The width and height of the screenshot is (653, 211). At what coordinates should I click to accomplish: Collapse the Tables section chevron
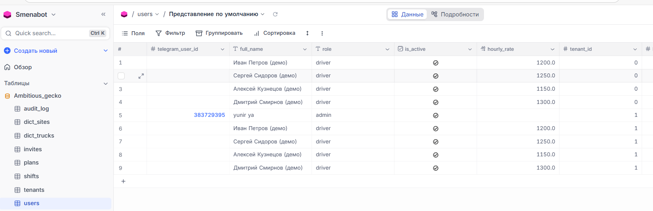105,84
